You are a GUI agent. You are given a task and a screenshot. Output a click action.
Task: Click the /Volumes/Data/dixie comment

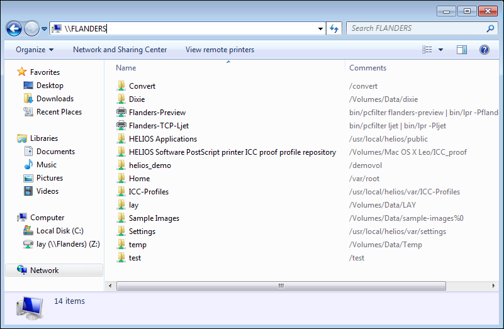383,99
